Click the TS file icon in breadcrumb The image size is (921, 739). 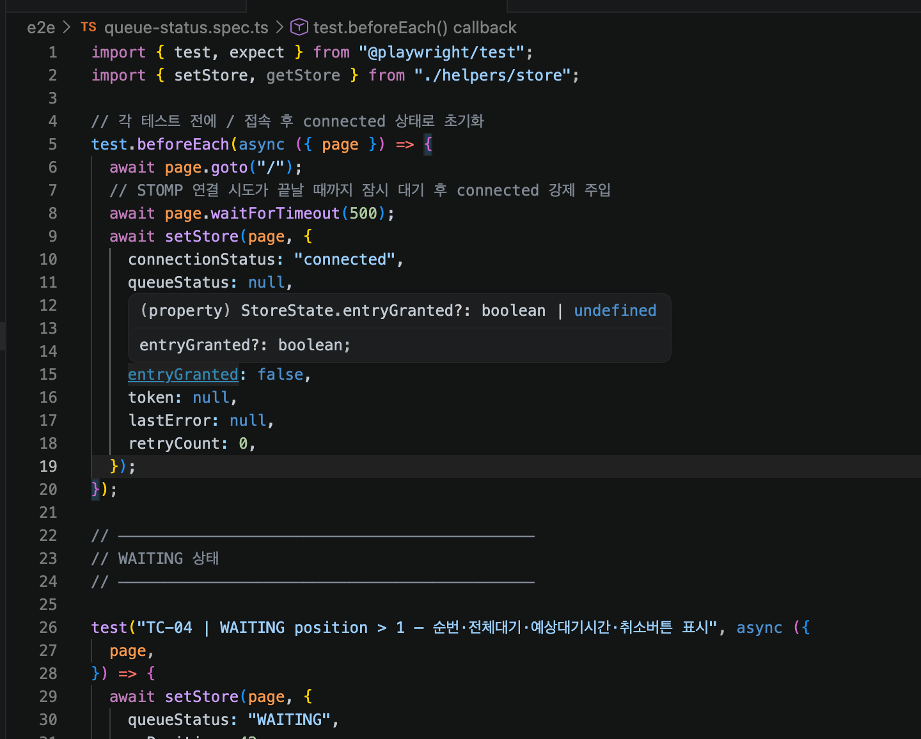(88, 27)
